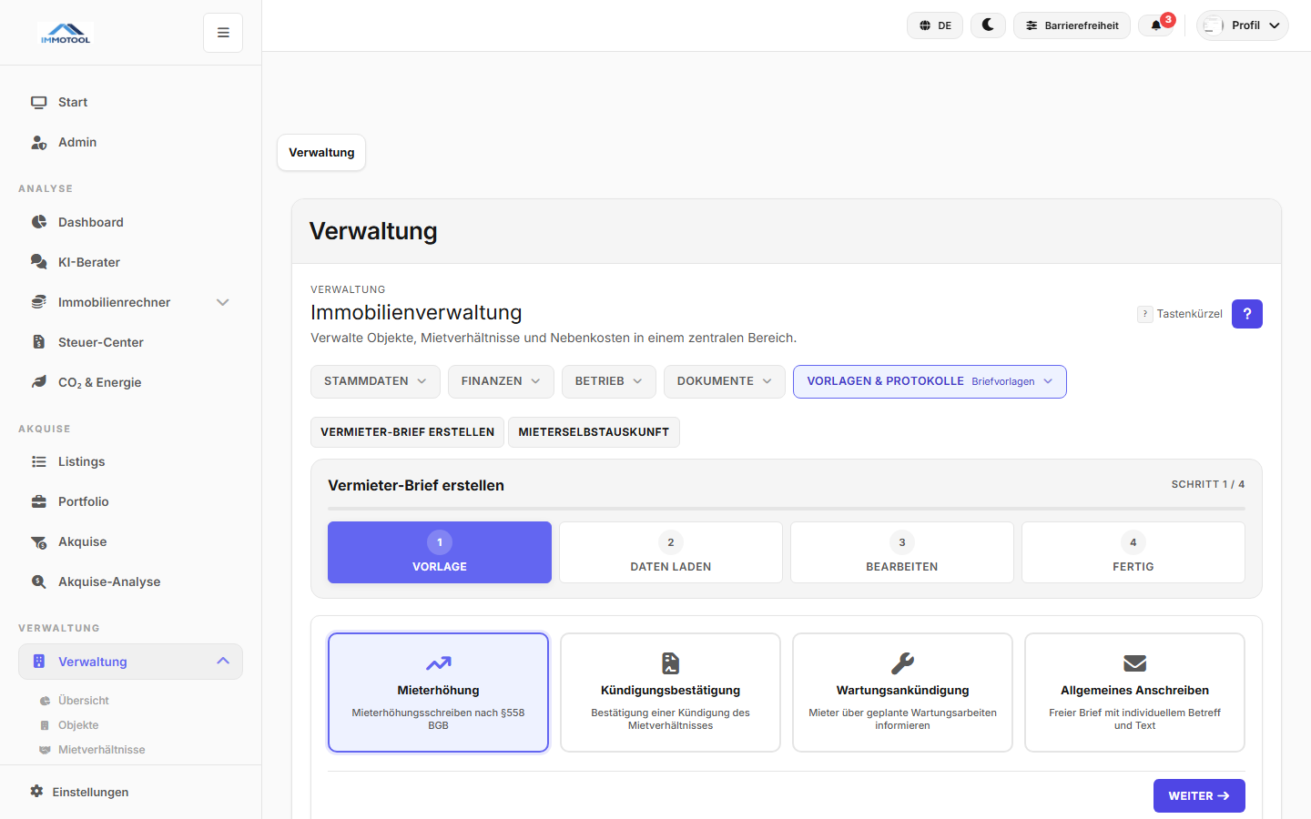The width and height of the screenshot is (1311, 819).
Task: Select the Wartungsankündigung template card
Action: 902,693
